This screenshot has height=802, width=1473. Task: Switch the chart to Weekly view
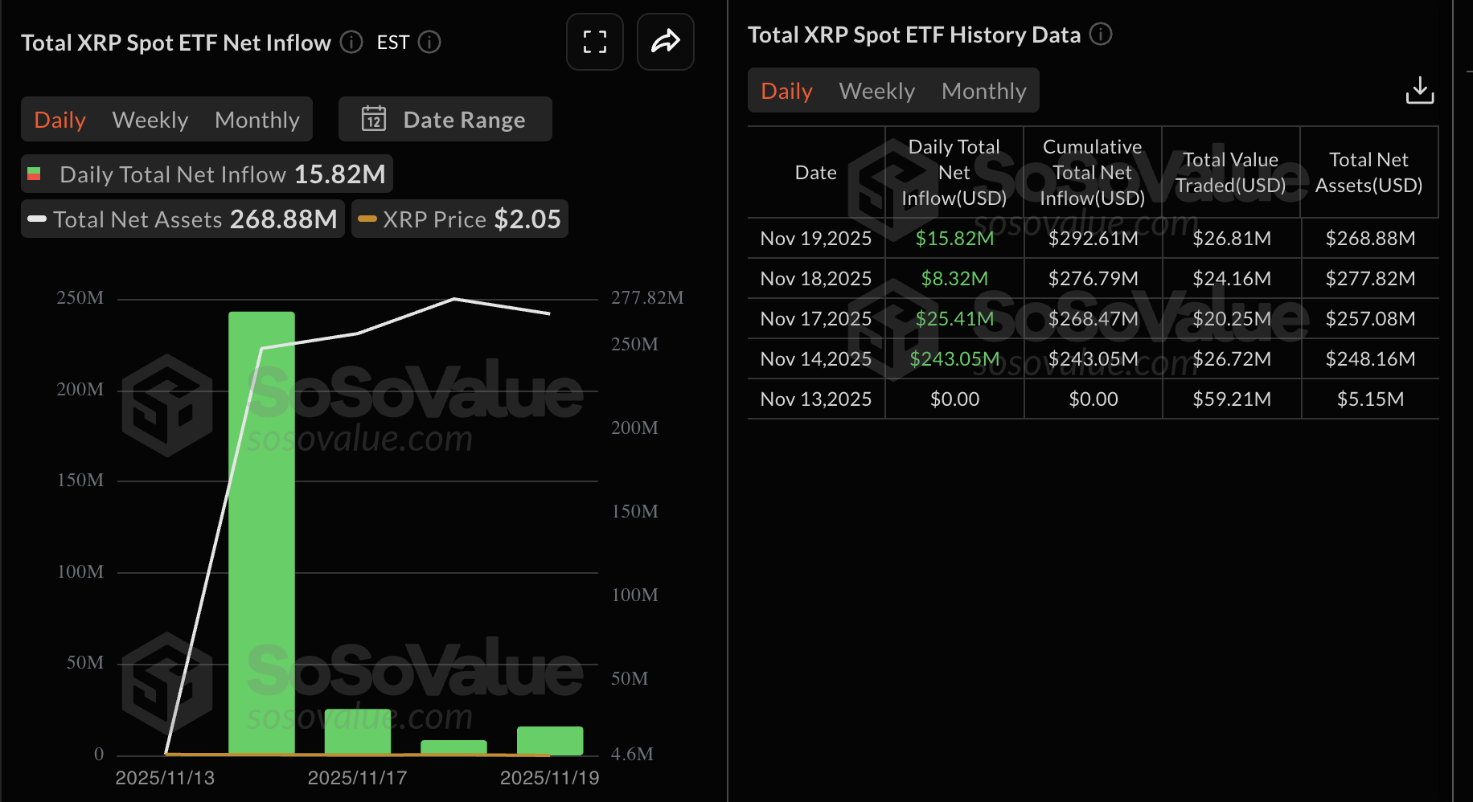(x=150, y=119)
